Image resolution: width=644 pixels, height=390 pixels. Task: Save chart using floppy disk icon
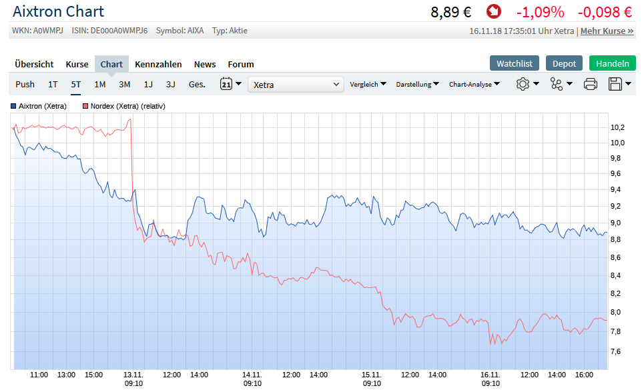(x=615, y=84)
